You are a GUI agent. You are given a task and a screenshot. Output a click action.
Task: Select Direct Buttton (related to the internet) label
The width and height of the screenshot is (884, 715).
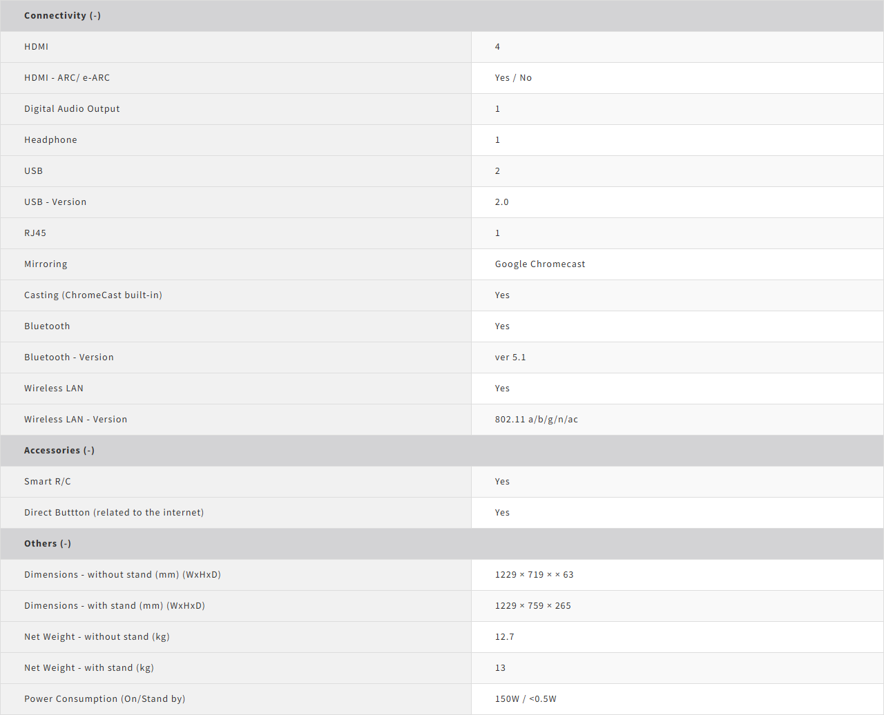click(114, 512)
